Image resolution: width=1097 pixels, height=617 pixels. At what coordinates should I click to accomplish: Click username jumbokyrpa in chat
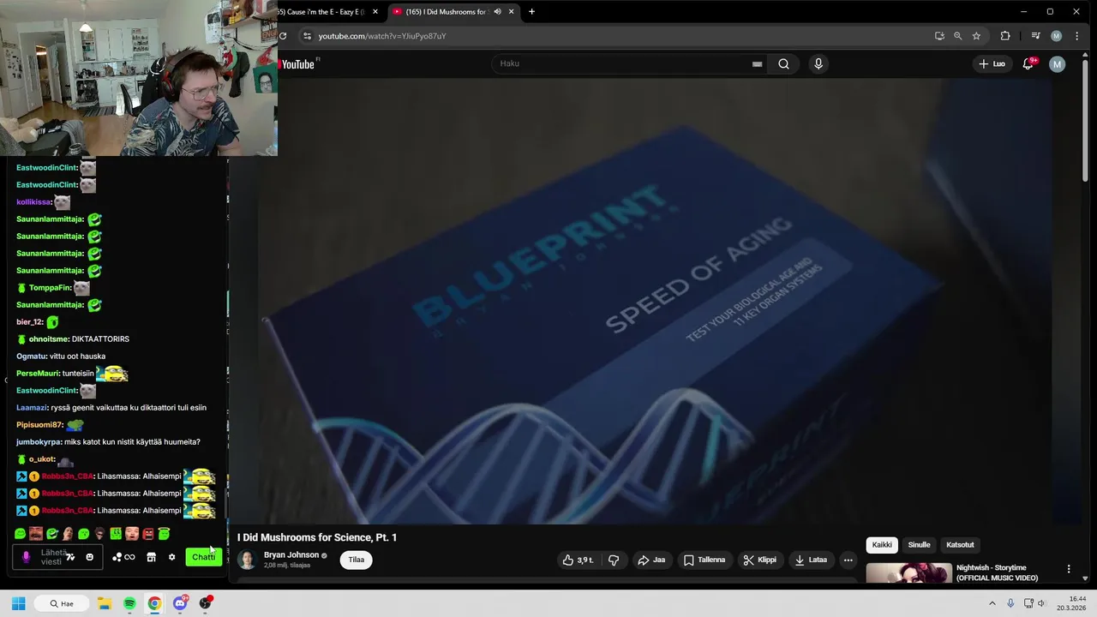tap(38, 442)
